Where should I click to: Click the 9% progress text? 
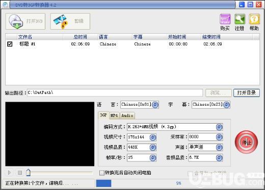(x=178, y=183)
